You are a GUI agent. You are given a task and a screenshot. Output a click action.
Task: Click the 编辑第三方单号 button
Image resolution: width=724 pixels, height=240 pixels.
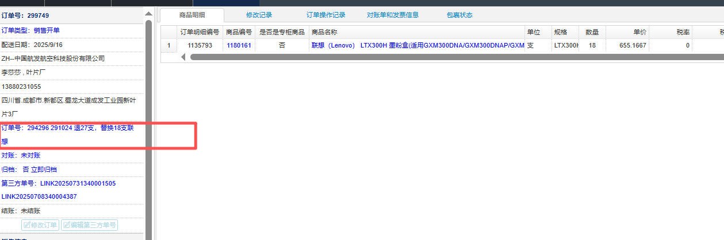[x=89, y=225]
